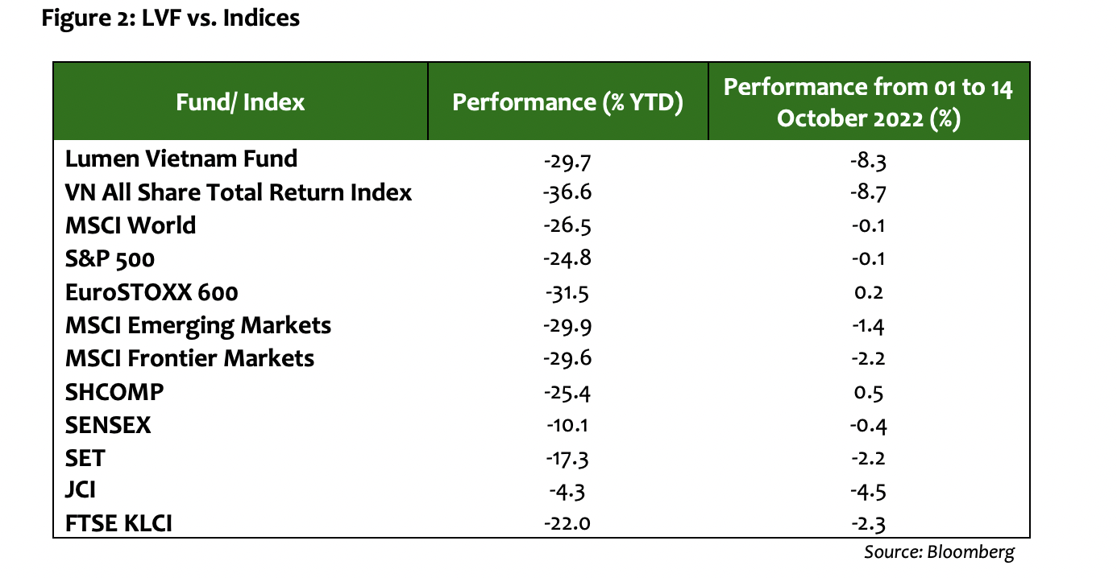Click the "Performance (% YTD)" column header
The height and width of the screenshot is (578, 1117).
tap(567, 102)
